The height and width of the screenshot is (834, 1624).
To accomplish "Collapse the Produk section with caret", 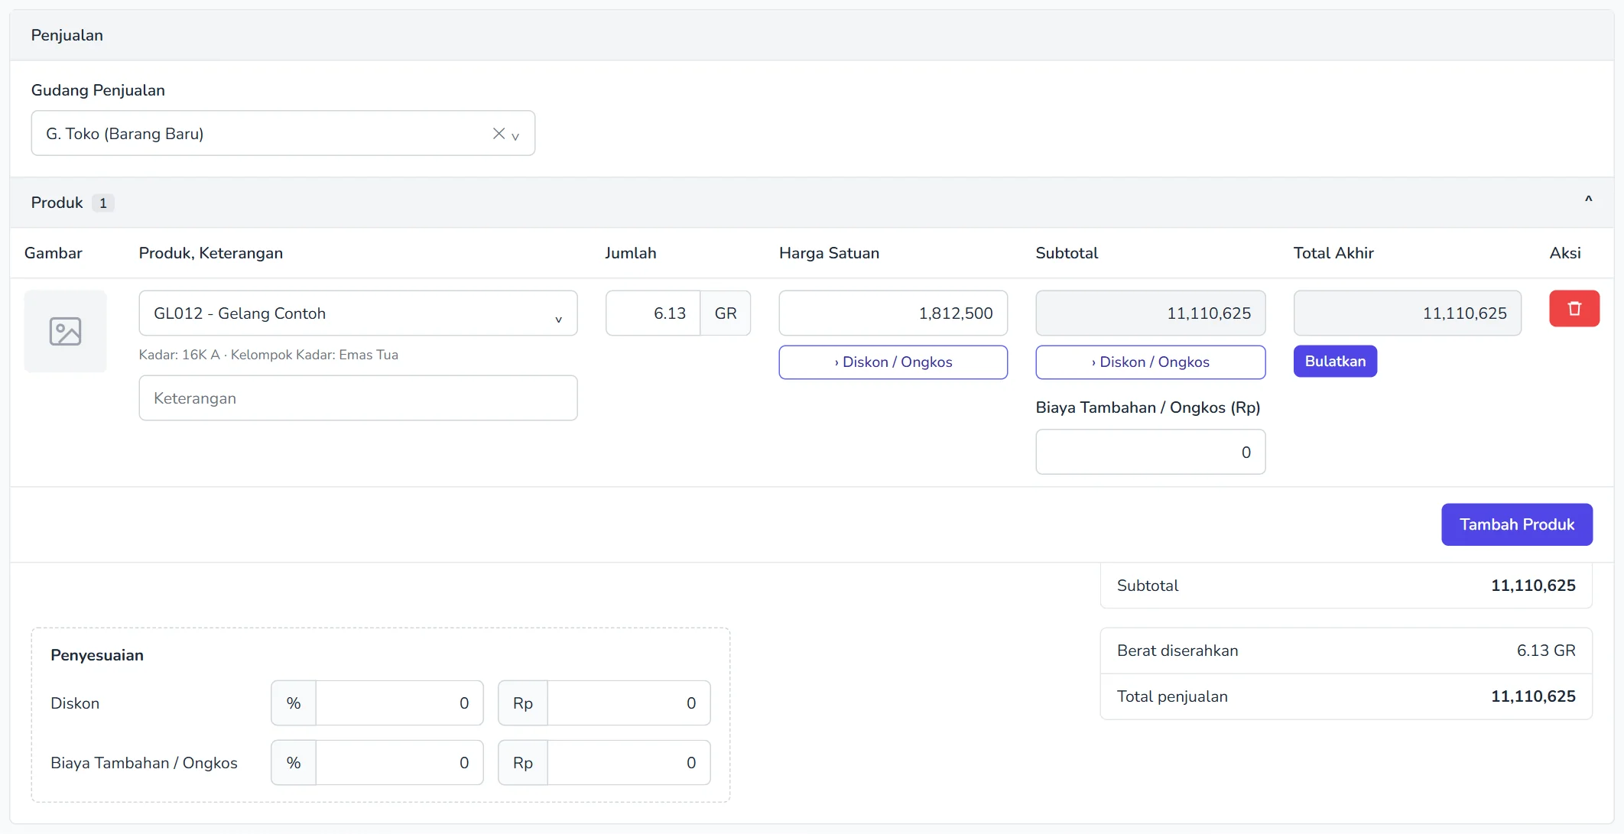I will [1588, 200].
